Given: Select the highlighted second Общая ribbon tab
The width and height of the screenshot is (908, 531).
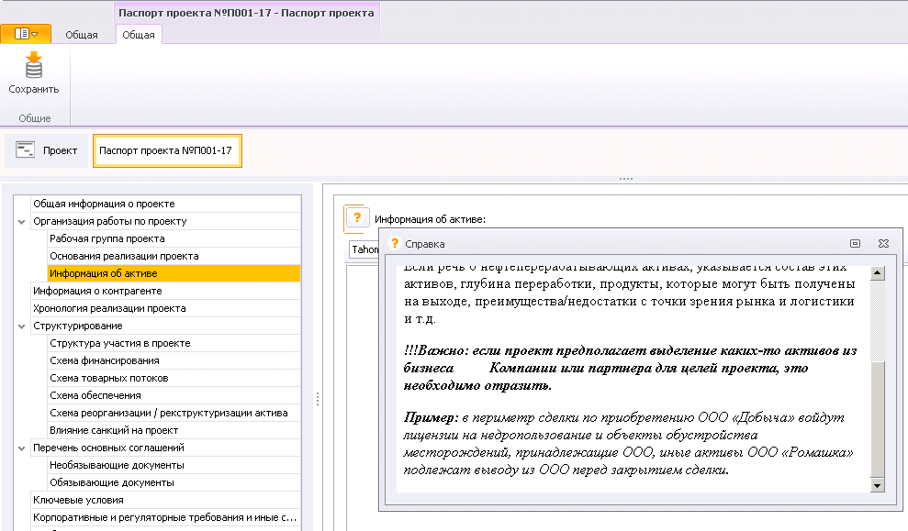Looking at the screenshot, I should tap(139, 35).
